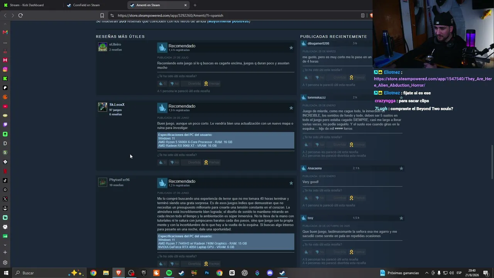Open X (Twitter) from the browser sidebar
This screenshot has height=278, width=494.
click(5, 199)
